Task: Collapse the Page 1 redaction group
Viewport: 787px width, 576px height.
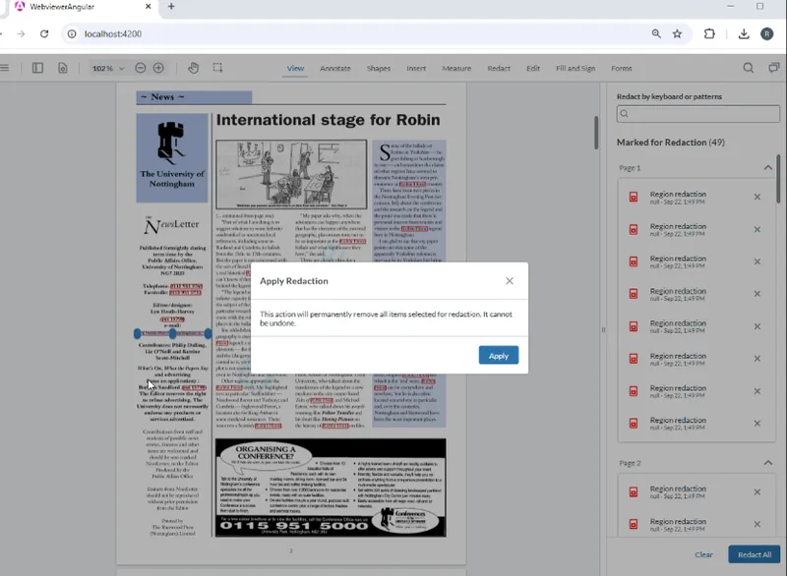Action: (768, 168)
